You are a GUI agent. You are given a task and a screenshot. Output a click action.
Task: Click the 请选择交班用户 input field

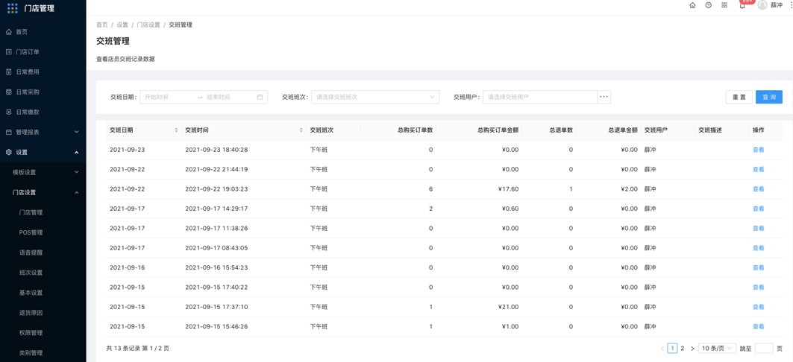pos(540,97)
